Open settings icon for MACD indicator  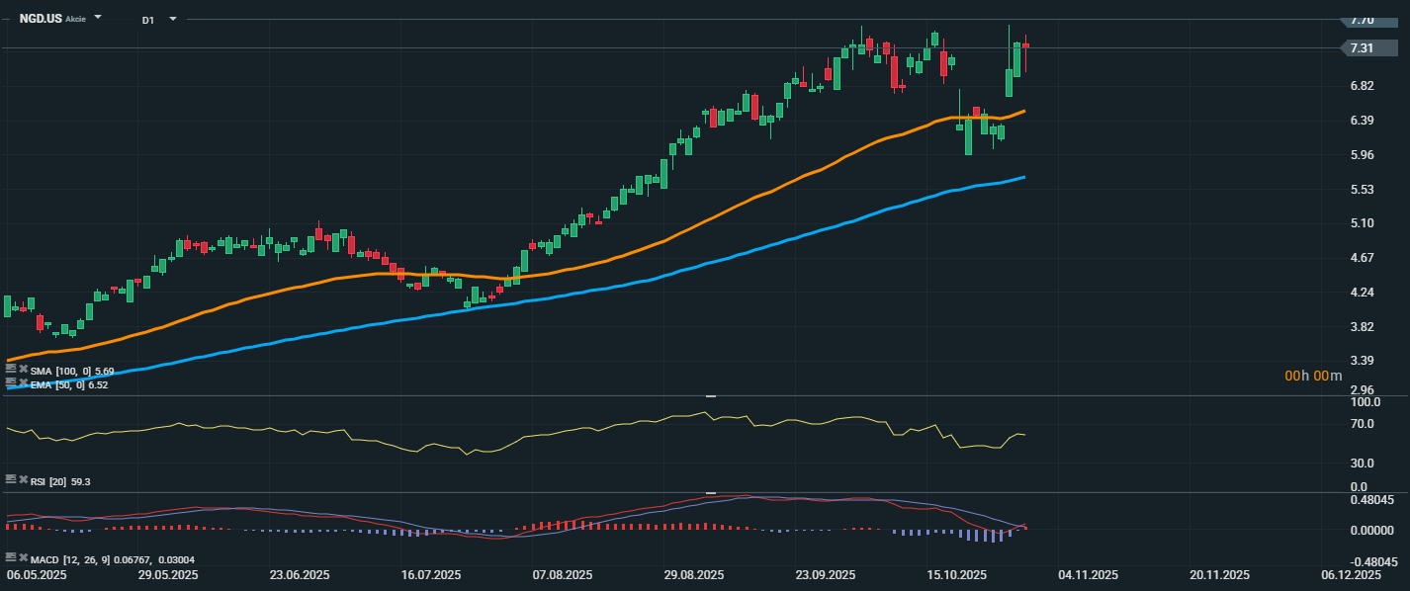(11, 557)
